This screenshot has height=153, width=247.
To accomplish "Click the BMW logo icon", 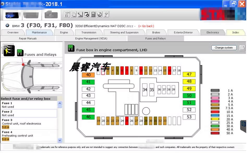I will coord(7,25).
